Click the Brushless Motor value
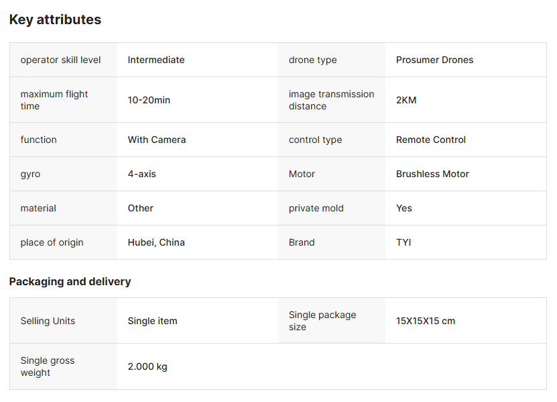 (x=432, y=174)
